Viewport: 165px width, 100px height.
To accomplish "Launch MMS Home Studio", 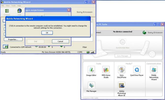I will [x=106, y=69].
